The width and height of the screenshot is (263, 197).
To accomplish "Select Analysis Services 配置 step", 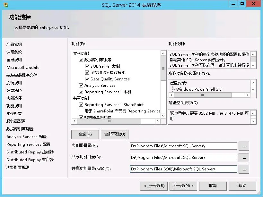I will pos(27,137).
